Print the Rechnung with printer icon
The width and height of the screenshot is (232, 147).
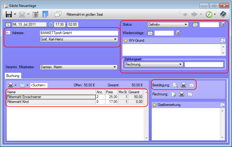(182, 94)
